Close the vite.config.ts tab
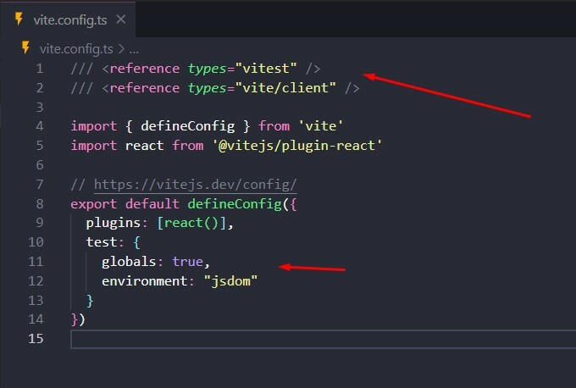Screen dimensions: 576x388 click(121, 19)
